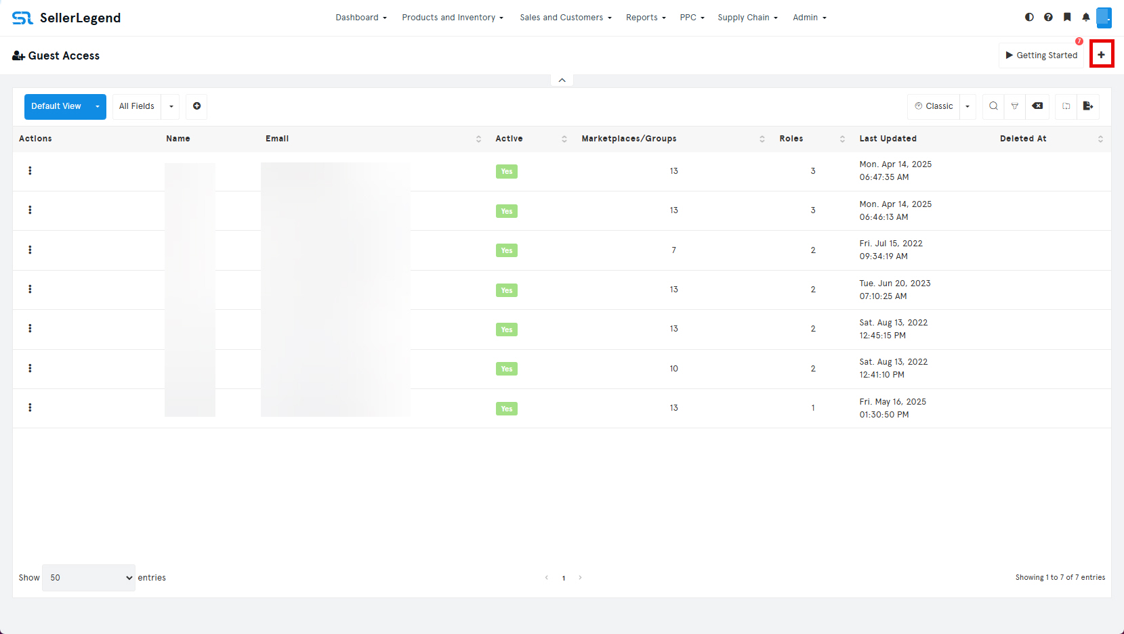The height and width of the screenshot is (634, 1124).
Task: Open actions menu for Aug 13 12:41:10 row
Action: tap(30, 368)
